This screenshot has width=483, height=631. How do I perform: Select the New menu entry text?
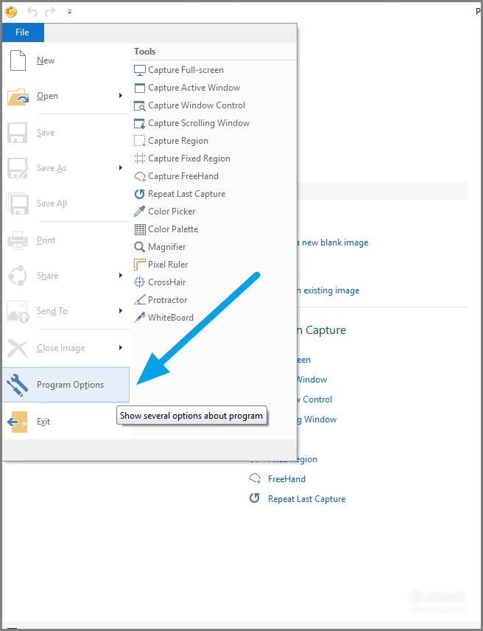(46, 60)
